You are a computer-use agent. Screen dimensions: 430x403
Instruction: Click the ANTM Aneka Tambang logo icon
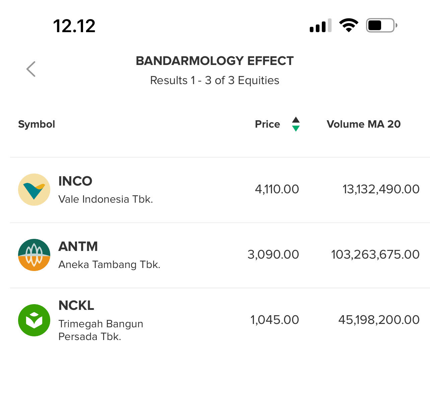coord(34,255)
